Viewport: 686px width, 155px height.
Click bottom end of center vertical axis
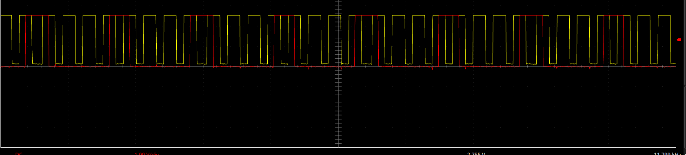tap(338, 143)
